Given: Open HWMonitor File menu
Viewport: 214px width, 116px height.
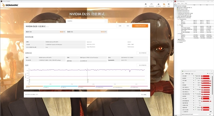Looking at the screenshot, I should click(175, 3).
